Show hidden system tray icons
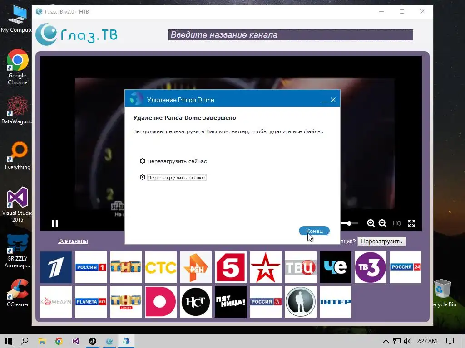 click(x=386, y=341)
